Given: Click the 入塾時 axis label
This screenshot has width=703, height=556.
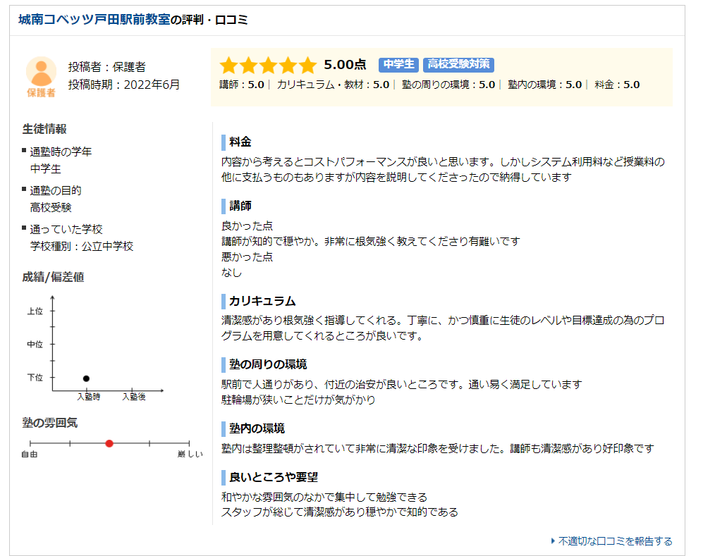Looking at the screenshot, I should [x=89, y=397].
